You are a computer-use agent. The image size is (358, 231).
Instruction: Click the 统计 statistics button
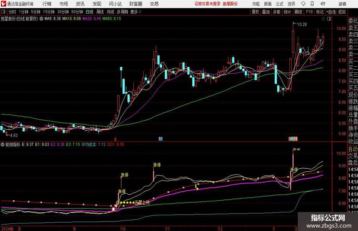(x=287, y=12)
